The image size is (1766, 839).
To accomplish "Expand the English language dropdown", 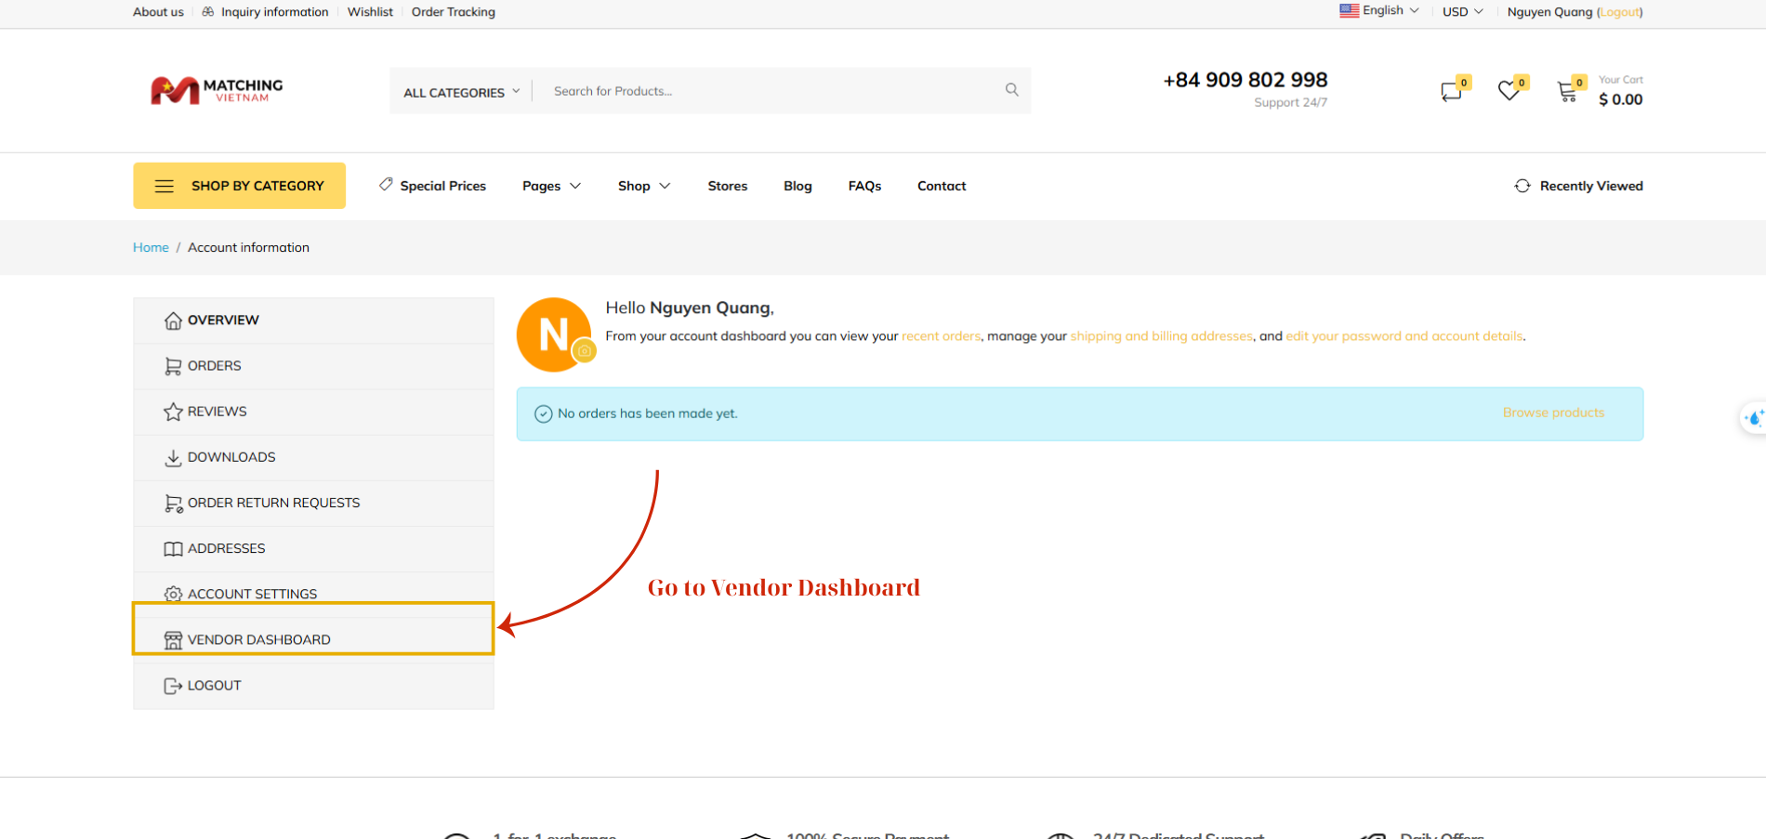I will pos(1379,11).
